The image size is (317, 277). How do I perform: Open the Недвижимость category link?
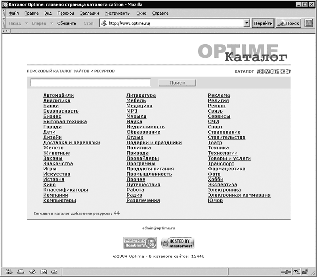pos(145,127)
